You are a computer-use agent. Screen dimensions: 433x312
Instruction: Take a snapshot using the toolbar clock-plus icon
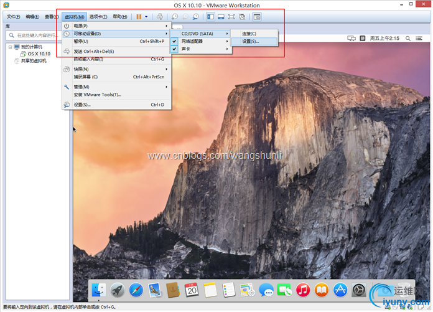point(175,17)
